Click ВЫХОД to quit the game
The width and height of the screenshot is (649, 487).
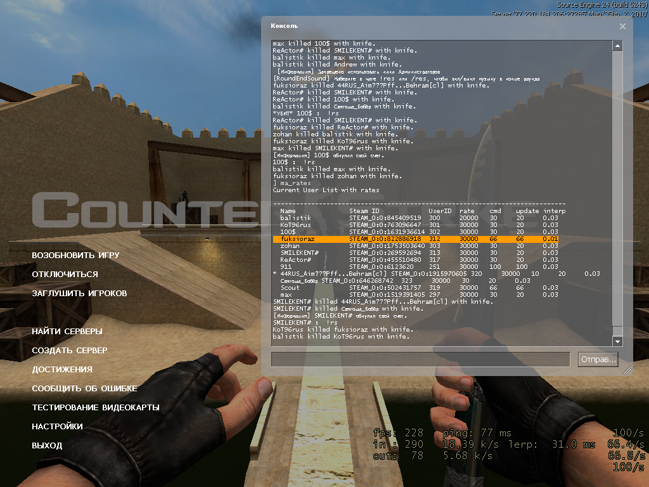click(x=47, y=446)
